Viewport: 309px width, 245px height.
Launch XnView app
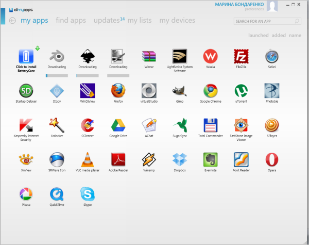(x=26, y=159)
